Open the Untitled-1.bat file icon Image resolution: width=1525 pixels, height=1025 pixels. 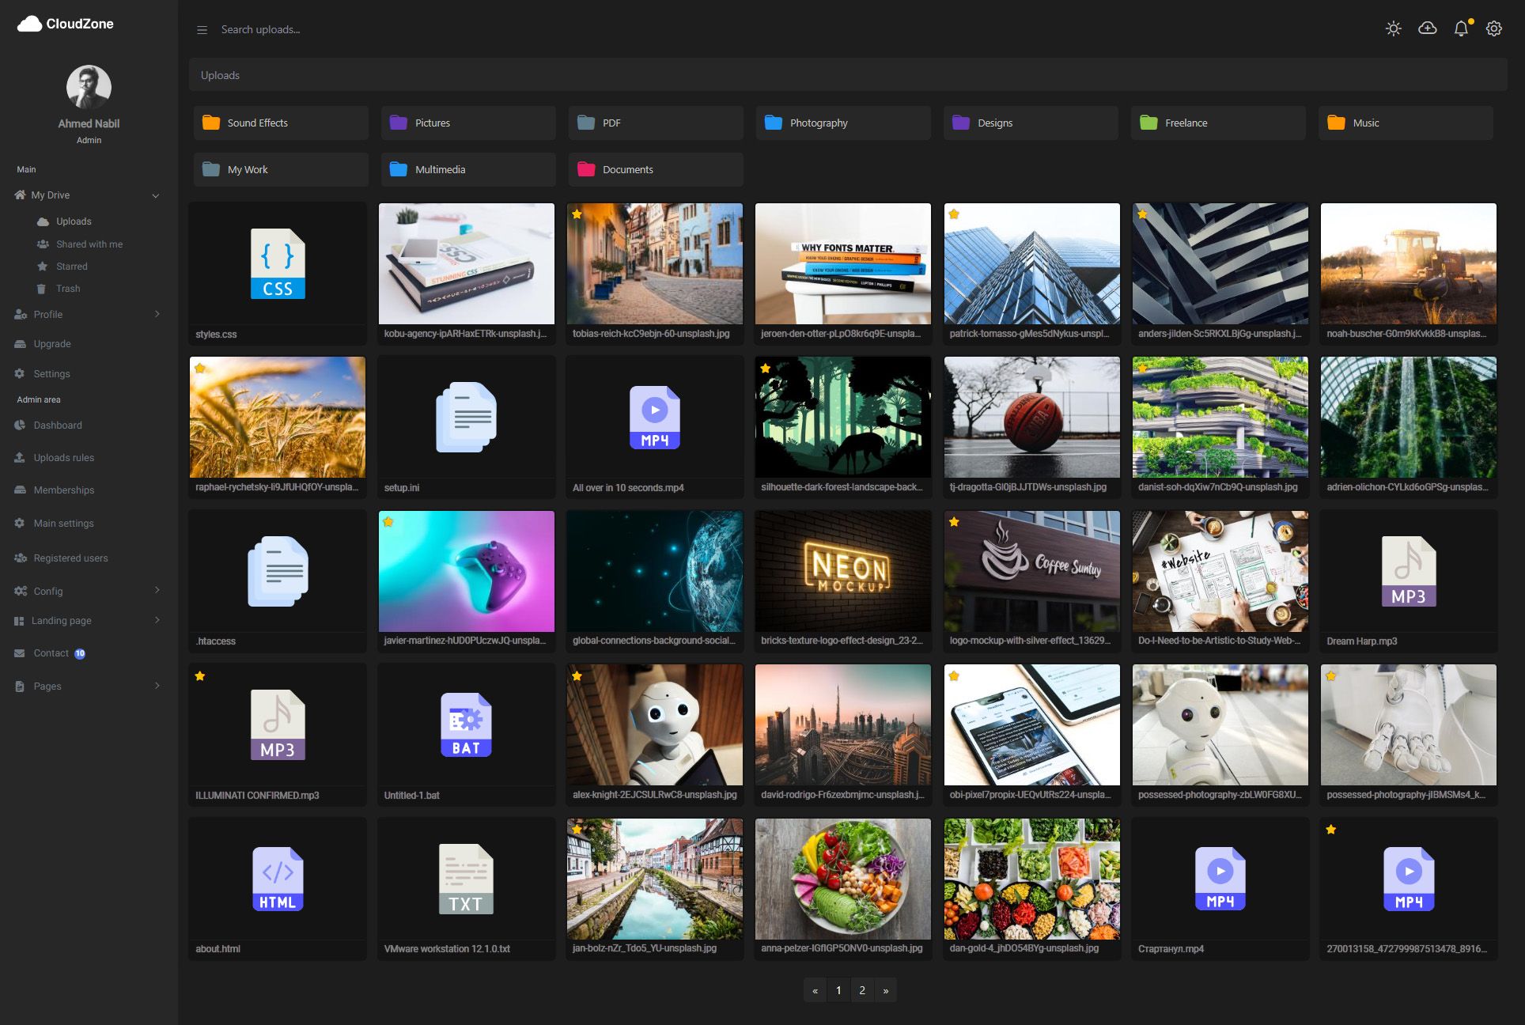point(466,725)
